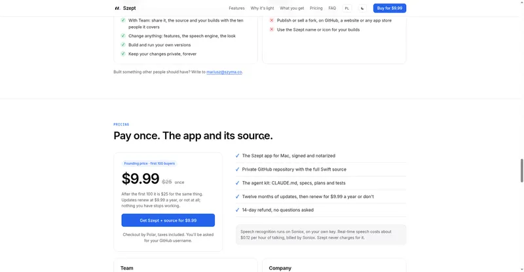Click green check beside Build and run your own versions
Image resolution: width=524 pixels, height=272 pixels.
(123, 44)
